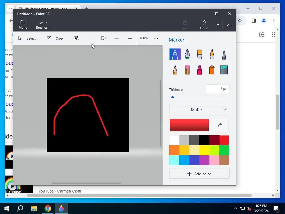Click the muted volume tray icon
Image resolution: width=285 pixels, height=214 pixels.
pos(249,208)
